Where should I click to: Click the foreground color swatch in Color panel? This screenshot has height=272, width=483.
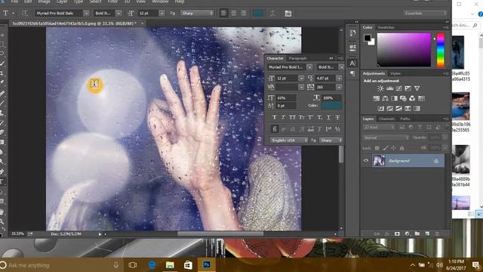368,38
